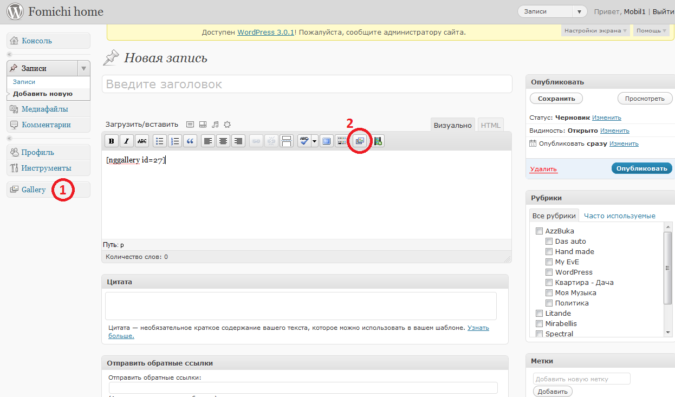Click the calendar icon beside publish time
This screenshot has height=397, width=675.
[x=533, y=144]
